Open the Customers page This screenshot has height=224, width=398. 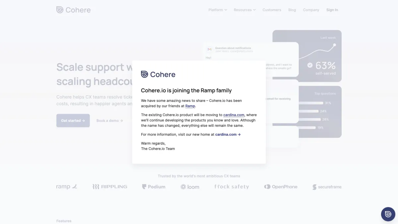tap(272, 10)
